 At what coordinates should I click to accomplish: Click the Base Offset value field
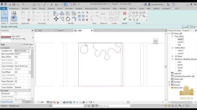[22, 57]
